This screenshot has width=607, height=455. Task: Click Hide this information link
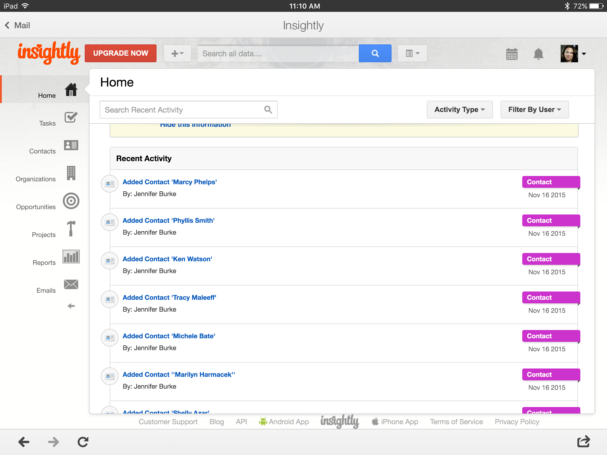click(195, 125)
